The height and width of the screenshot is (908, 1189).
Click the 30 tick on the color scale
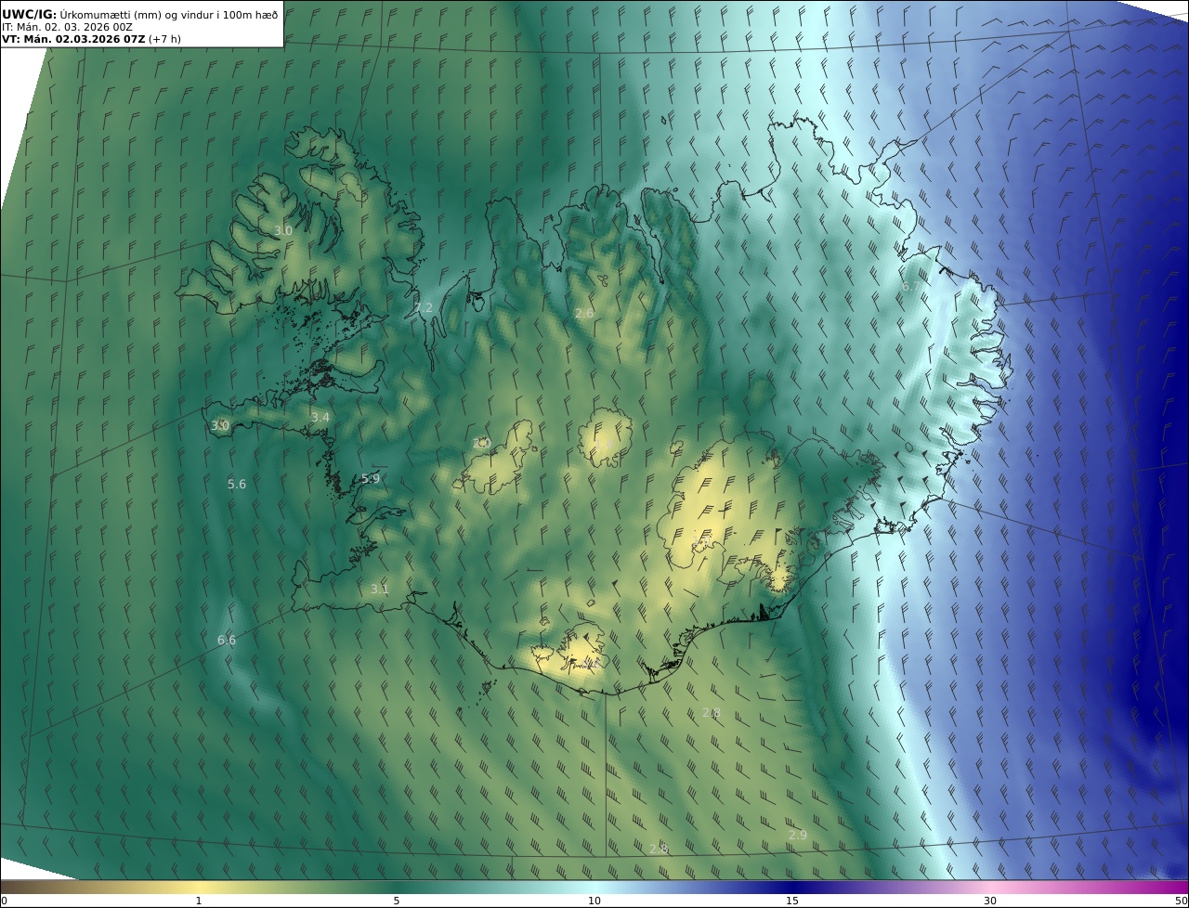point(990,901)
